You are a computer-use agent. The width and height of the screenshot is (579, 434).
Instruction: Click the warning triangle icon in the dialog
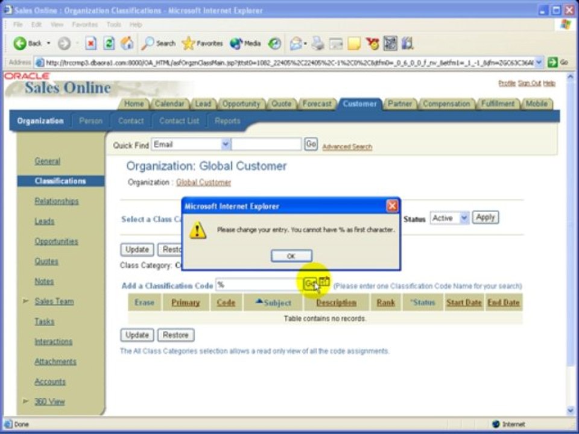[198, 230]
